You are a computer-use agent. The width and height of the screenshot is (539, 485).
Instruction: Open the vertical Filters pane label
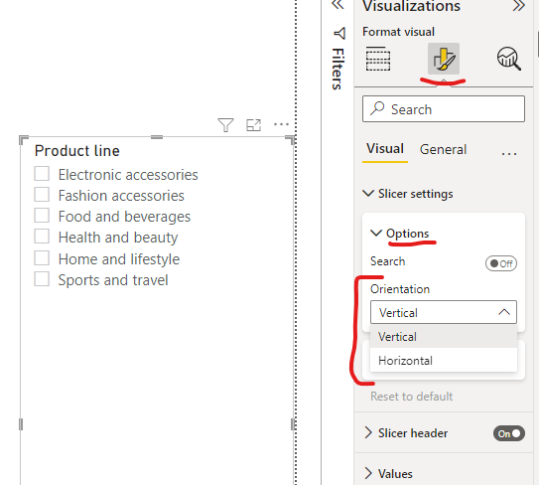337,70
